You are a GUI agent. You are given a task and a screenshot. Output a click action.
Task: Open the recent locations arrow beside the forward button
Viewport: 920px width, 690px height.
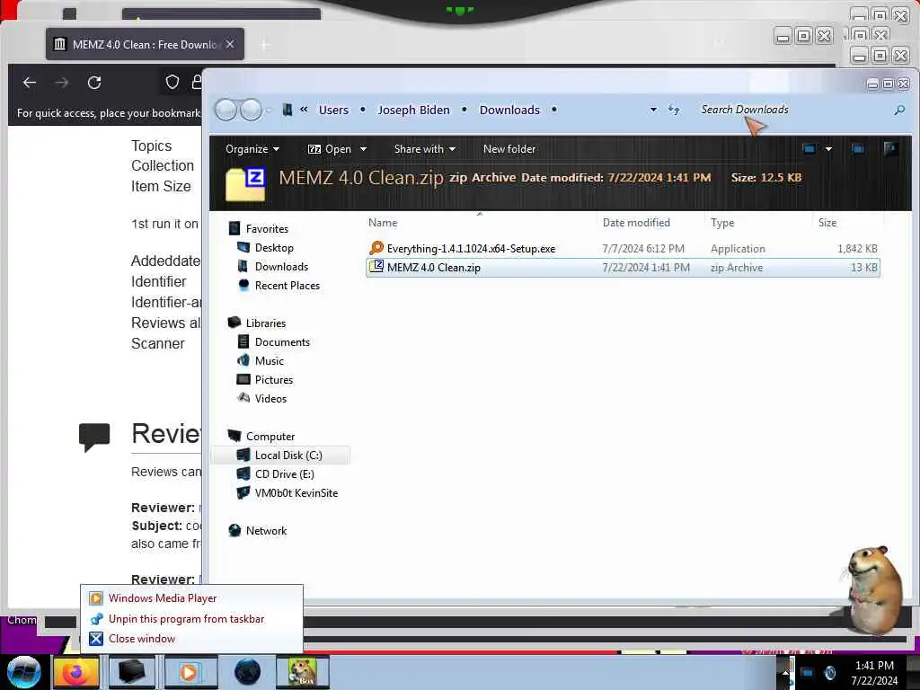pos(269,110)
